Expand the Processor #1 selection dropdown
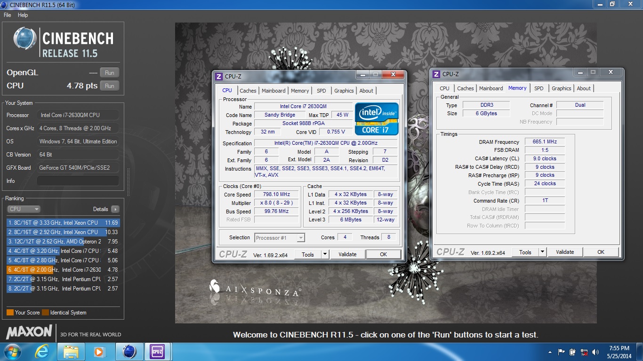Image resolution: width=643 pixels, height=361 pixels. pyautogui.click(x=301, y=238)
